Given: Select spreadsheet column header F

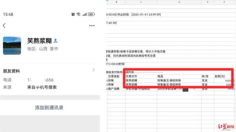Looking at the screenshot, I should 224,2.
